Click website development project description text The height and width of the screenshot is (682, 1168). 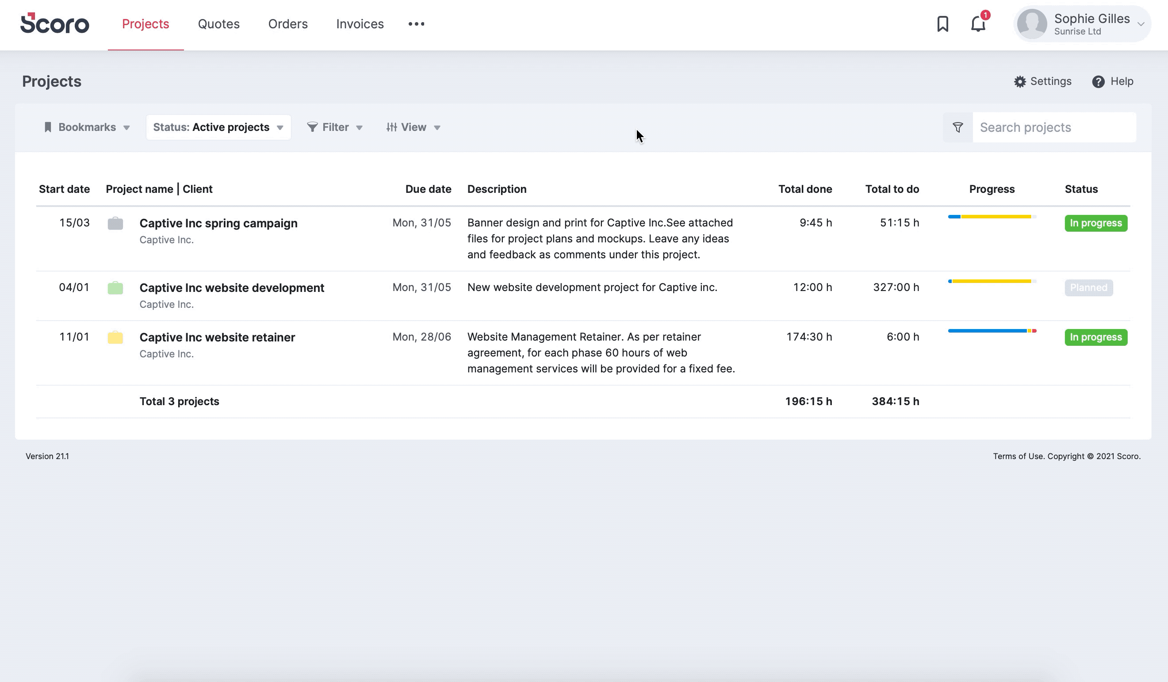(x=592, y=287)
